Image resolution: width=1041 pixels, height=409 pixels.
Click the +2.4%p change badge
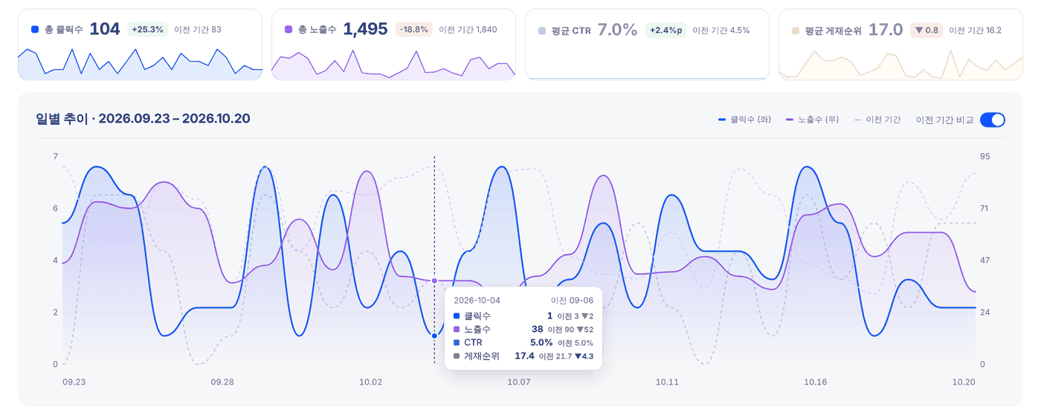pos(665,30)
